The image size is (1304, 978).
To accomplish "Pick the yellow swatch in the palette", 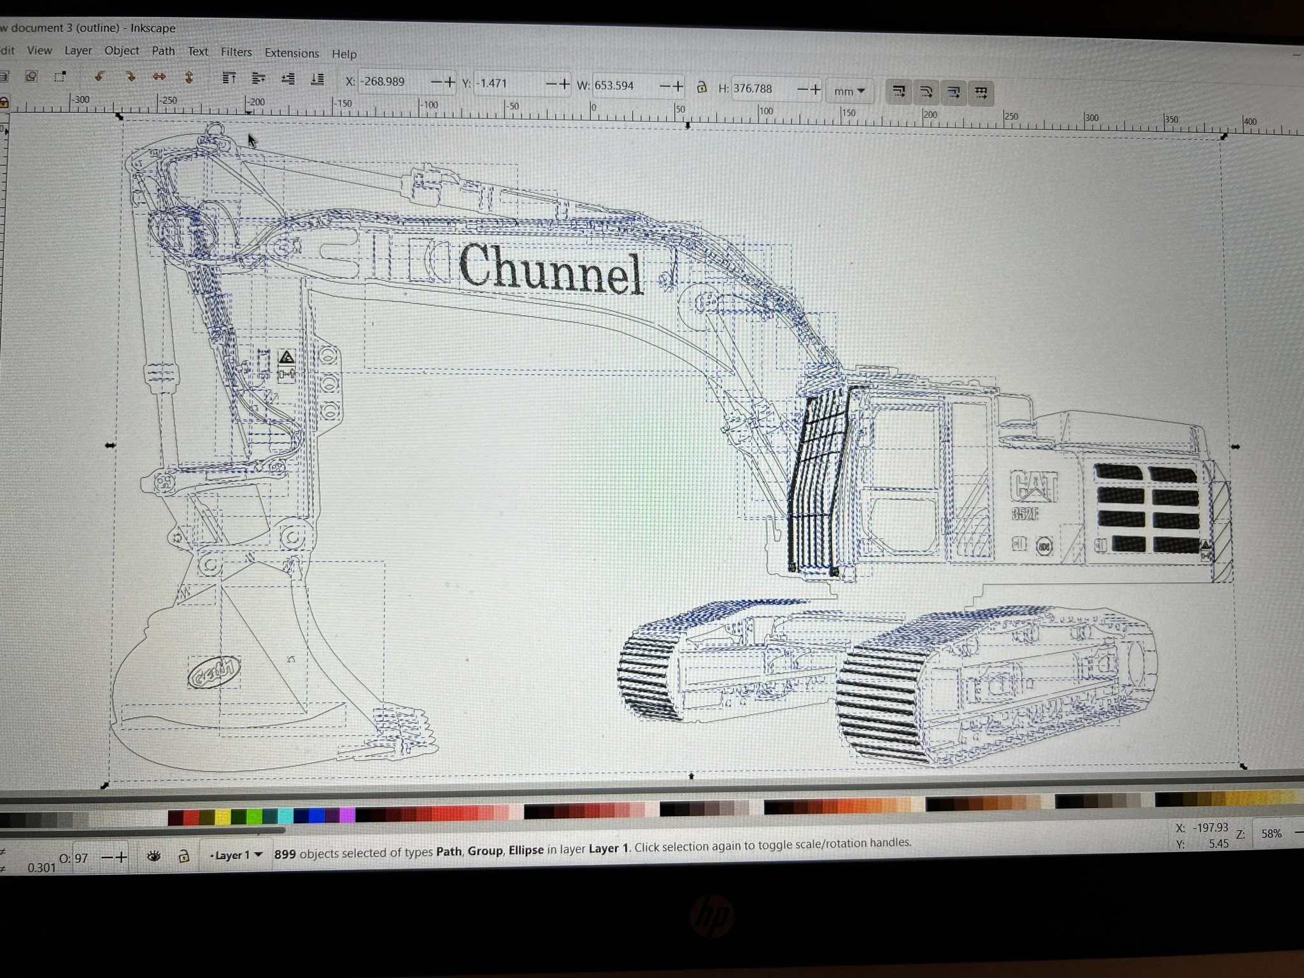I will click(x=222, y=817).
